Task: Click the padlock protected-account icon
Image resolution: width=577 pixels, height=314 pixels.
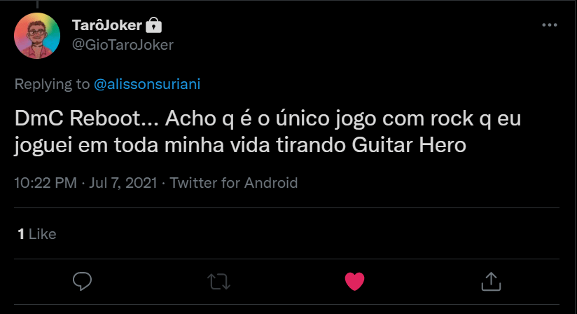Action: [154, 26]
